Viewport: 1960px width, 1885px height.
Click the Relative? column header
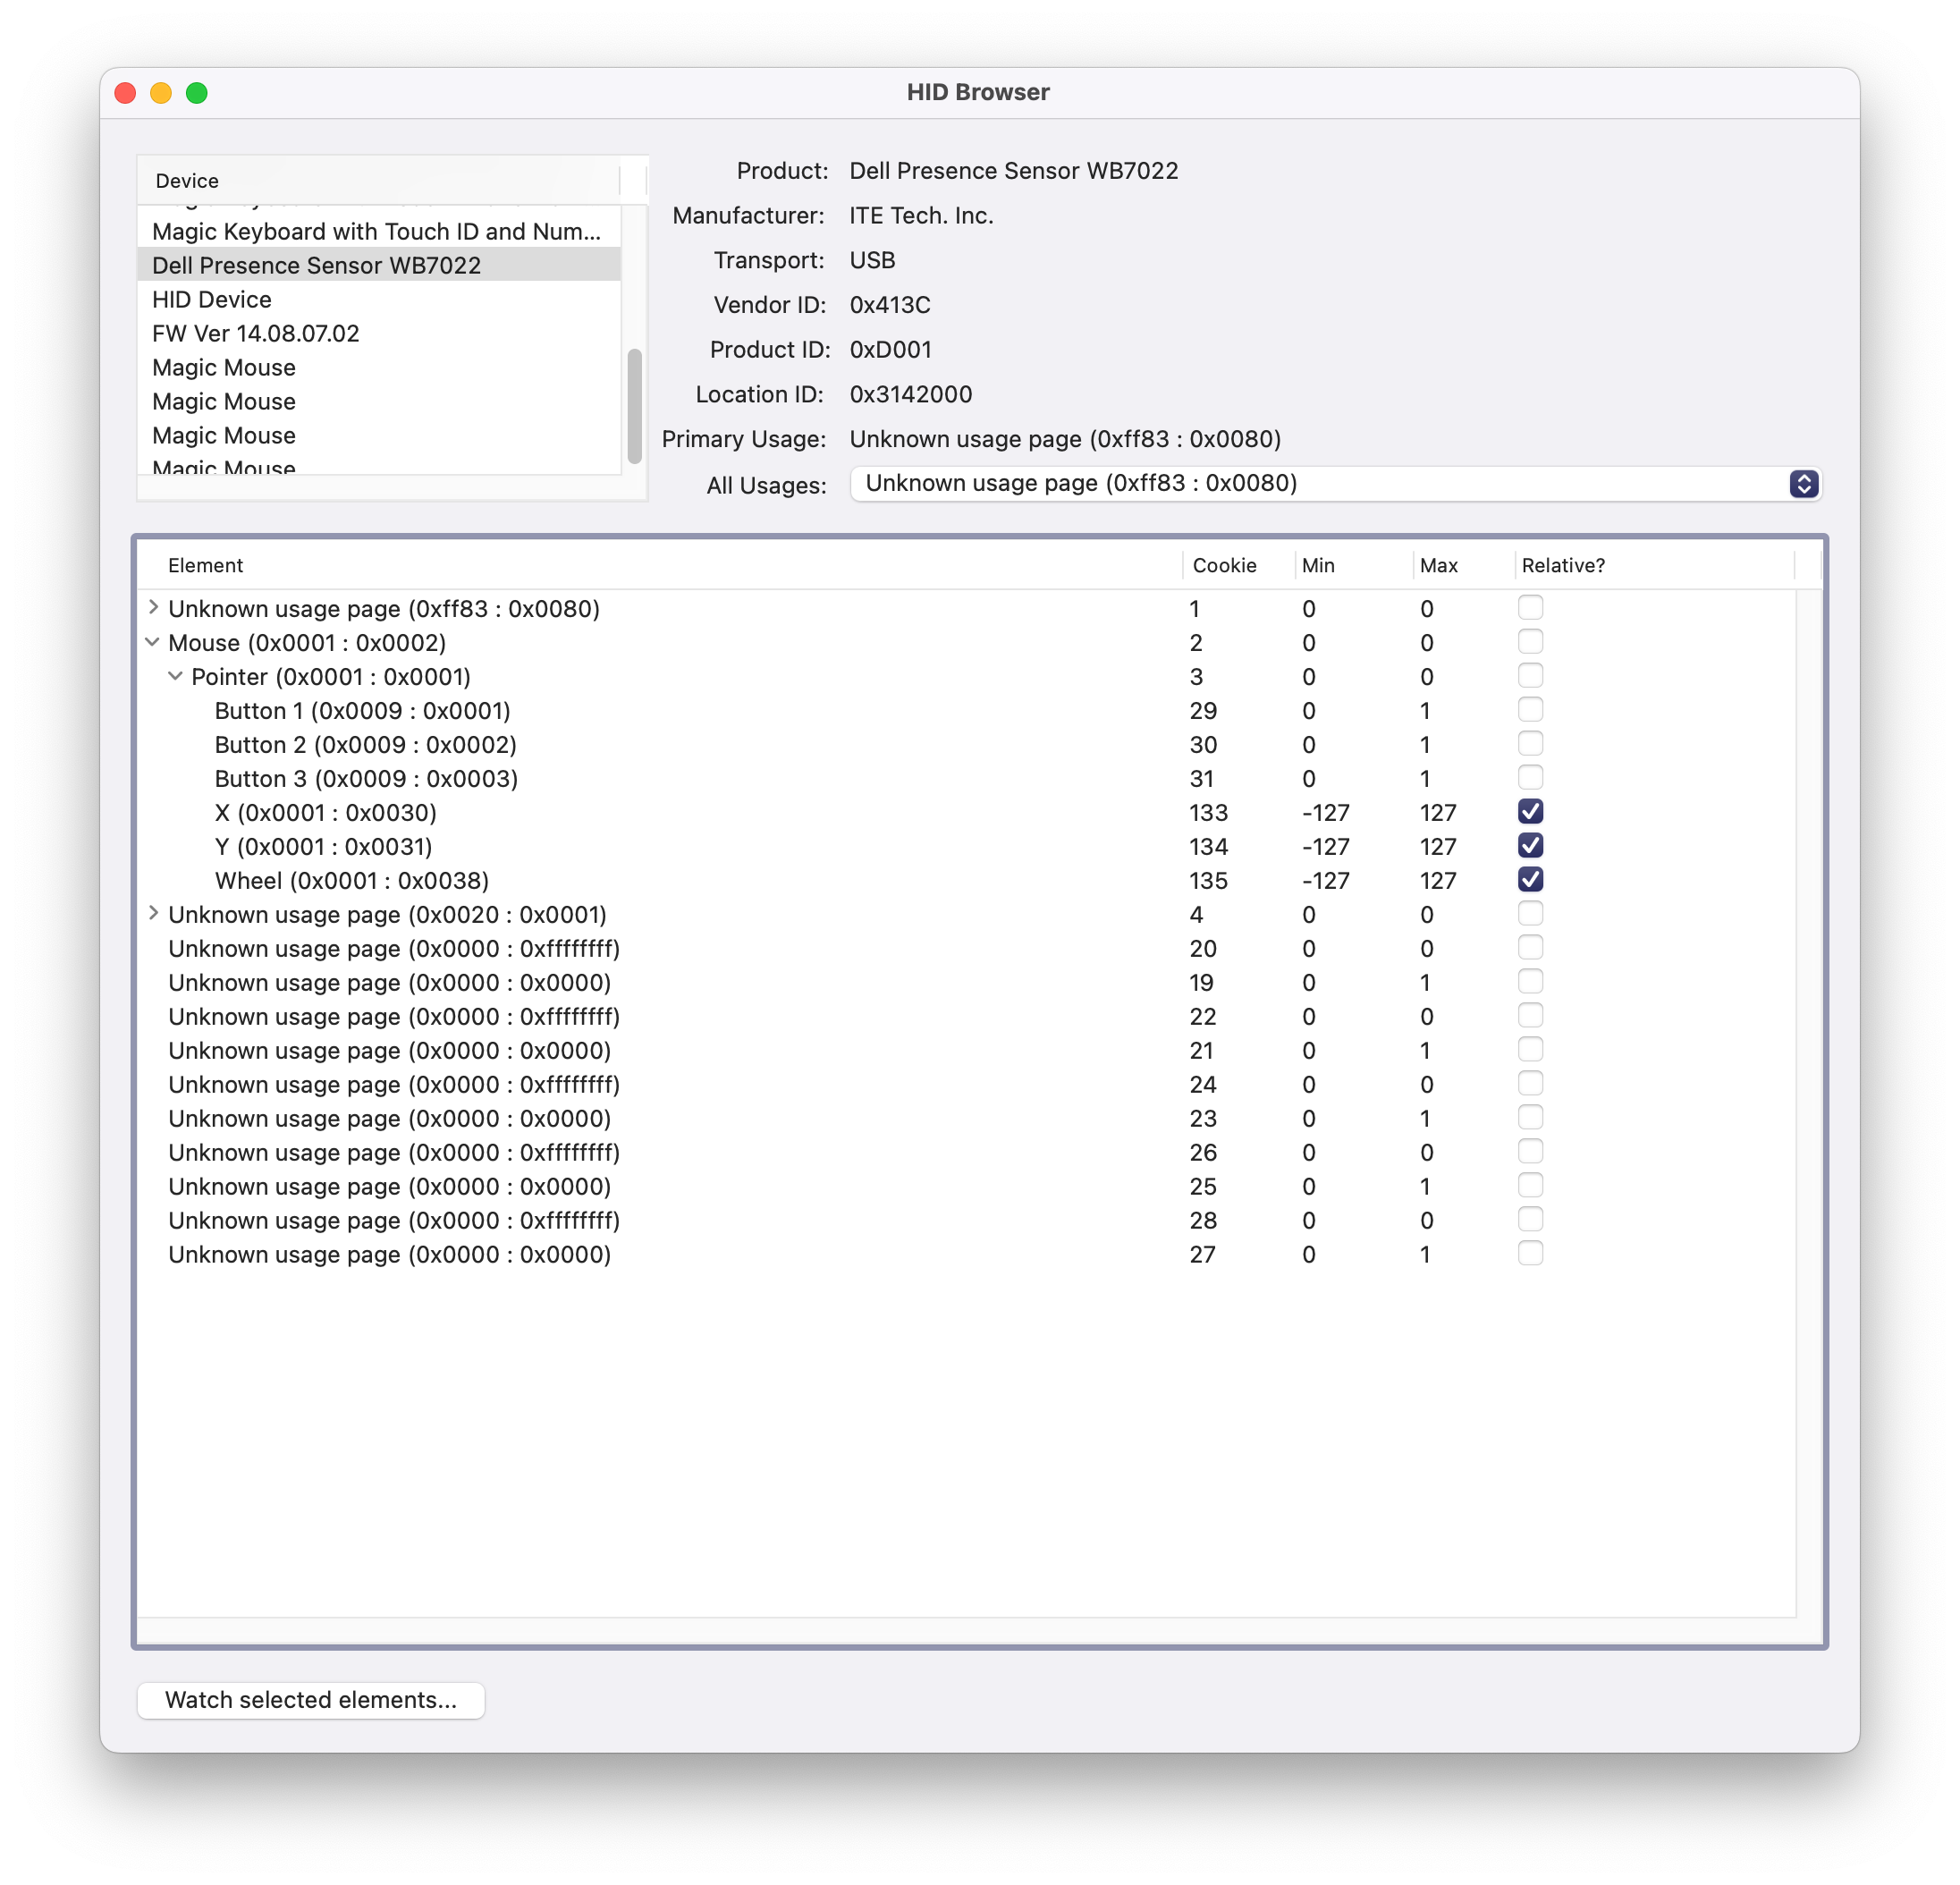pyautogui.click(x=1655, y=565)
